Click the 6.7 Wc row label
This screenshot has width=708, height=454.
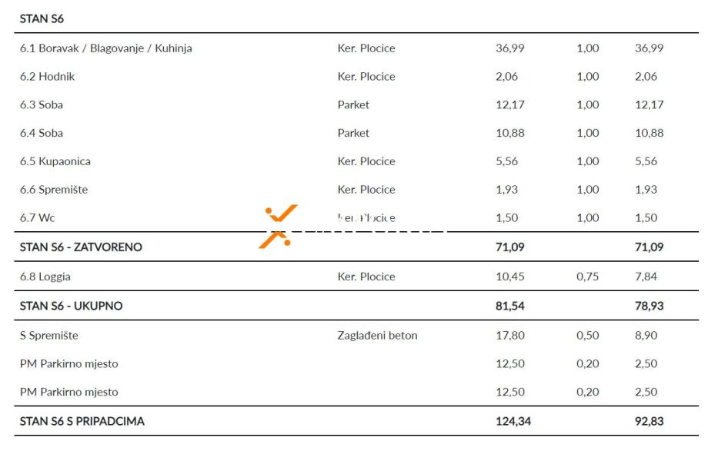pos(38,218)
